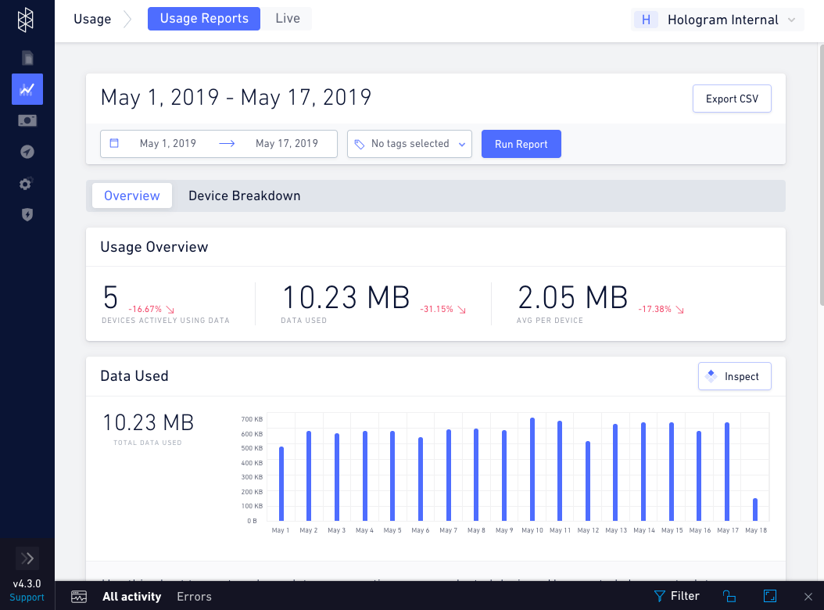
Task: Open the billing money sidebar icon
Action: (x=27, y=120)
